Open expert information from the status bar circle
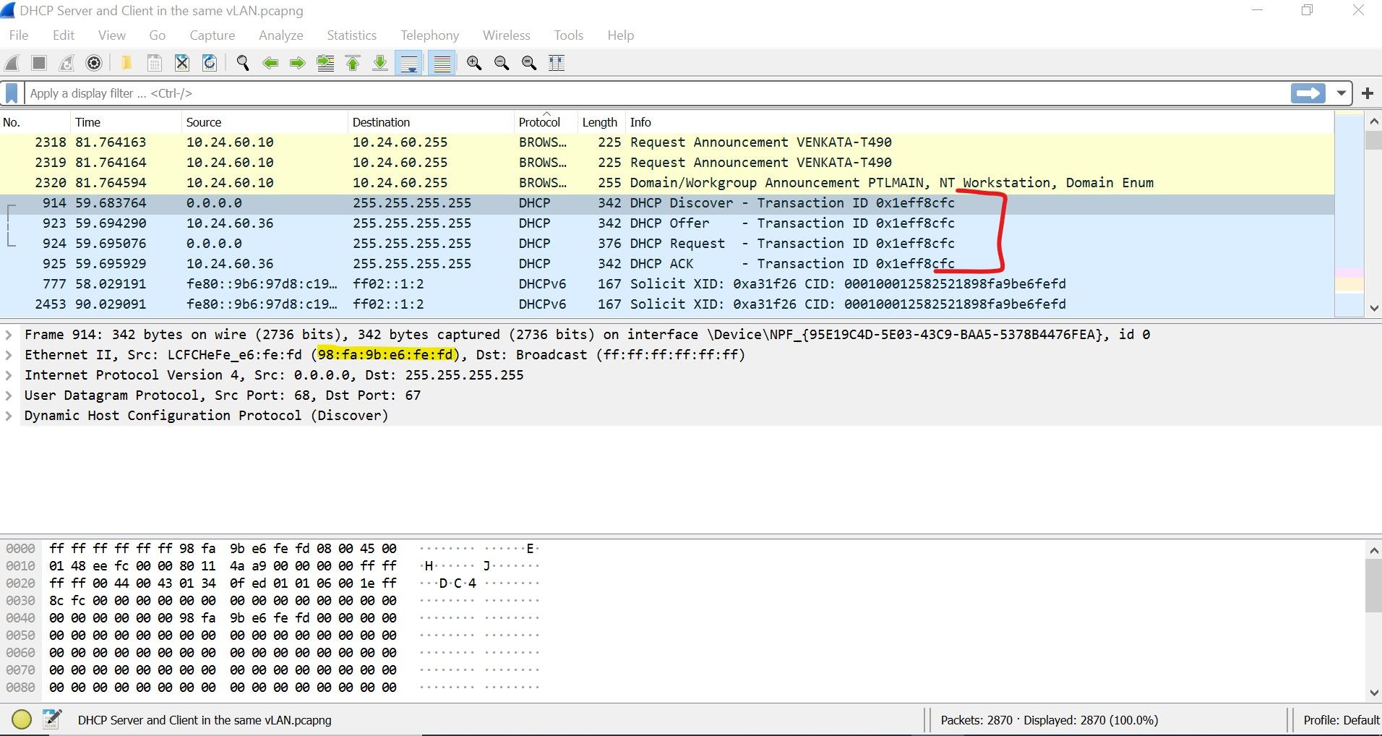Viewport: 1382px width, 736px height. [21, 719]
